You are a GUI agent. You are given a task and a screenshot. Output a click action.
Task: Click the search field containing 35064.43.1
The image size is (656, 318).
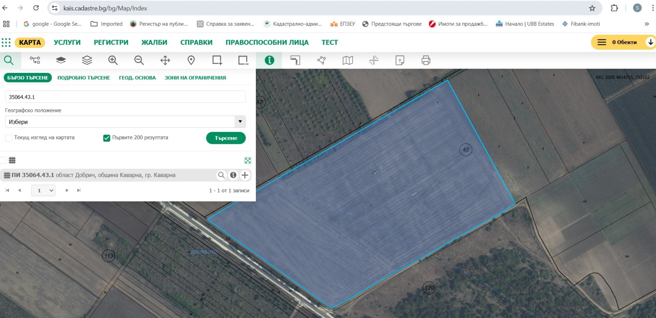[x=125, y=97]
